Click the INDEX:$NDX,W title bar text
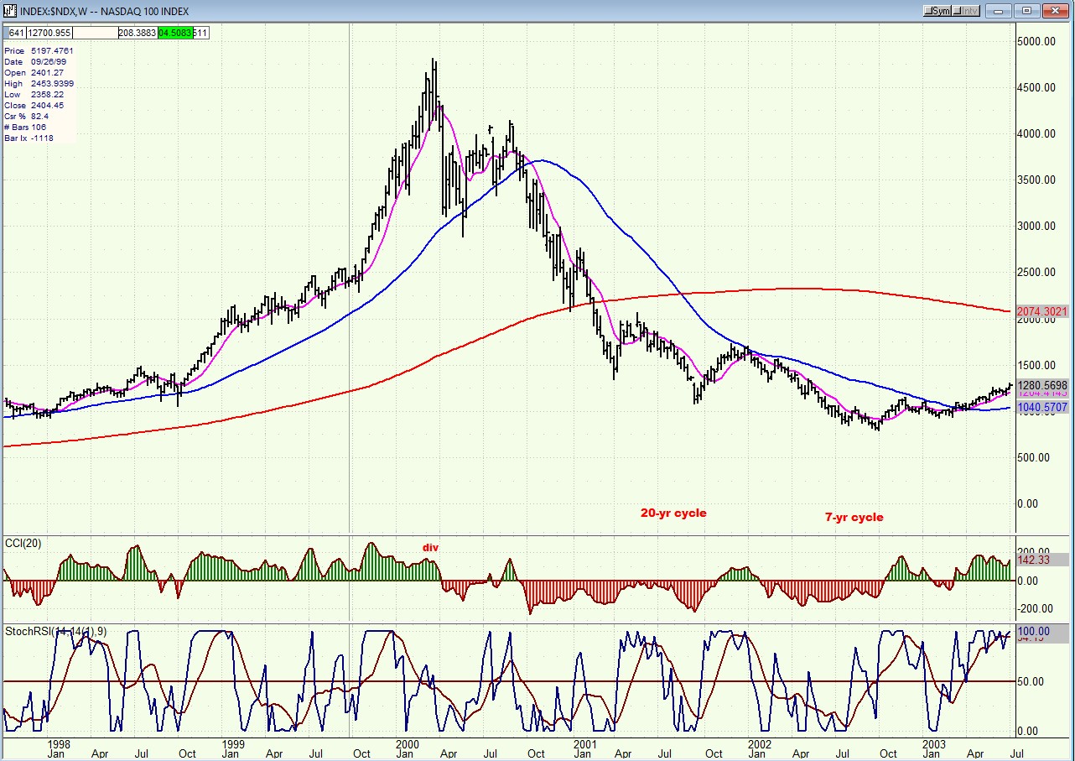 pos(105,11)
